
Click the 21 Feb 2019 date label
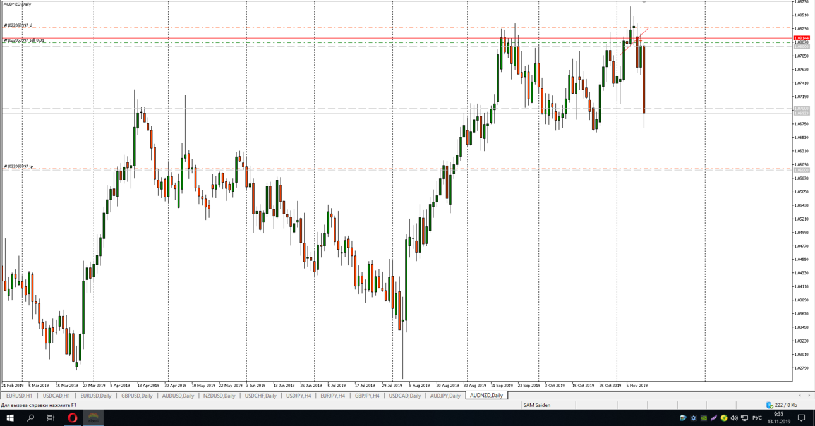pyautogui.click(x=13, y=385)
